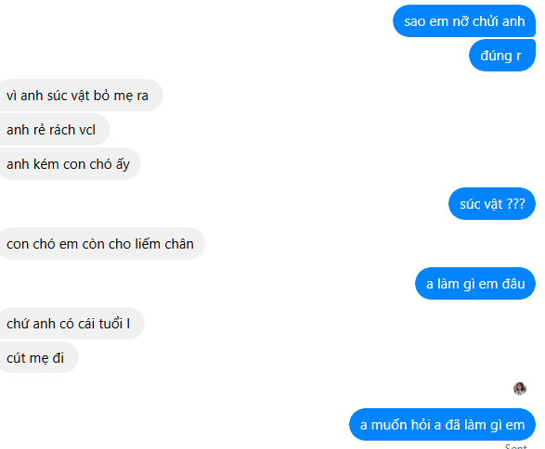Click the word 'vcl' in the gray bubble
The width and height of the screenshot is (545, 449).
[x=87, y=130]
